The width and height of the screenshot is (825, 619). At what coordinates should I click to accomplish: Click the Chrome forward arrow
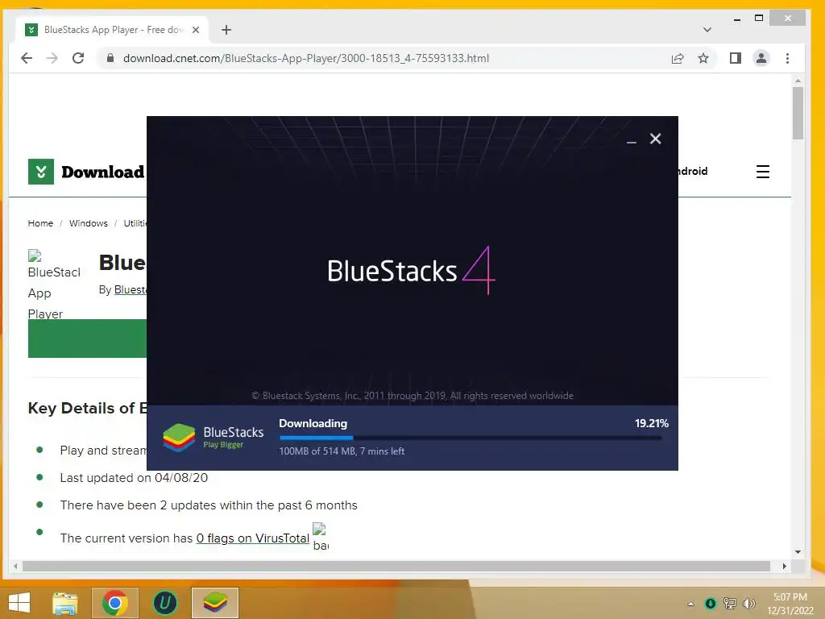(x=52, y=58)
